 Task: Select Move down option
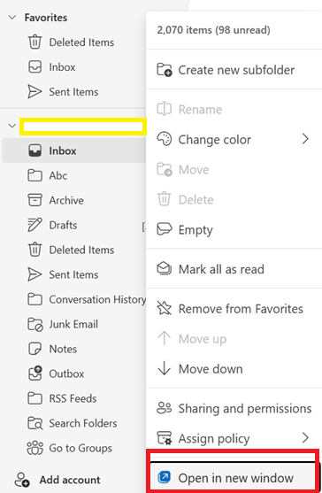coord(234,369)
